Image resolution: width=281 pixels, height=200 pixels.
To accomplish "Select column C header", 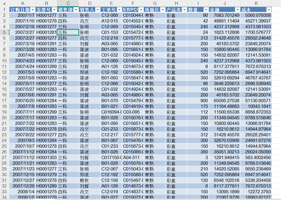I will click(x=68, y=3).
